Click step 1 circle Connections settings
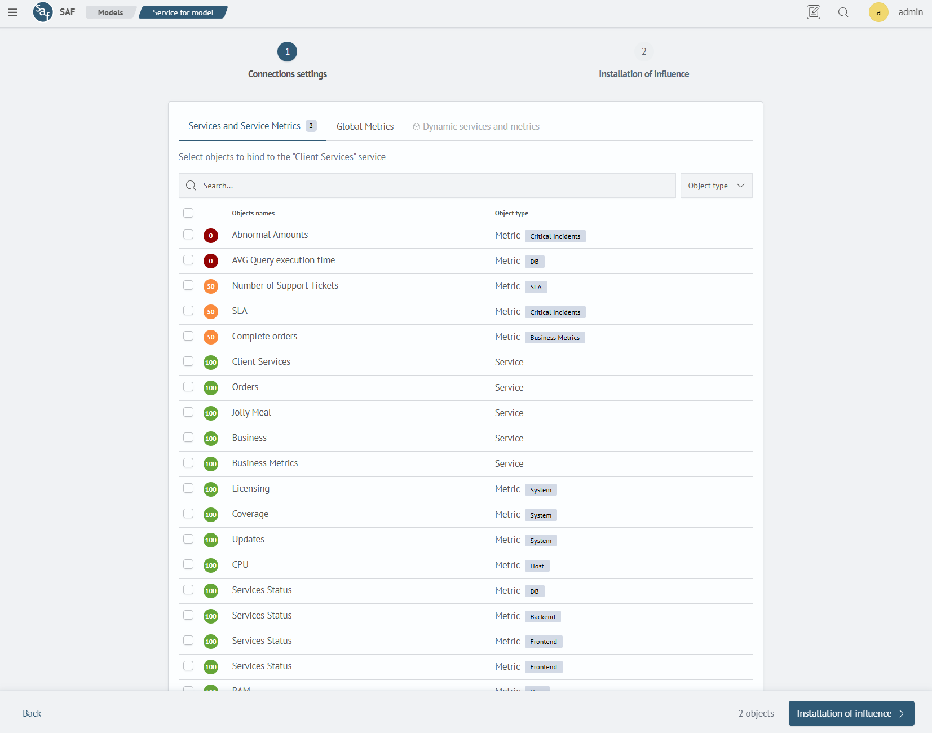 click(x=287, y=52)
